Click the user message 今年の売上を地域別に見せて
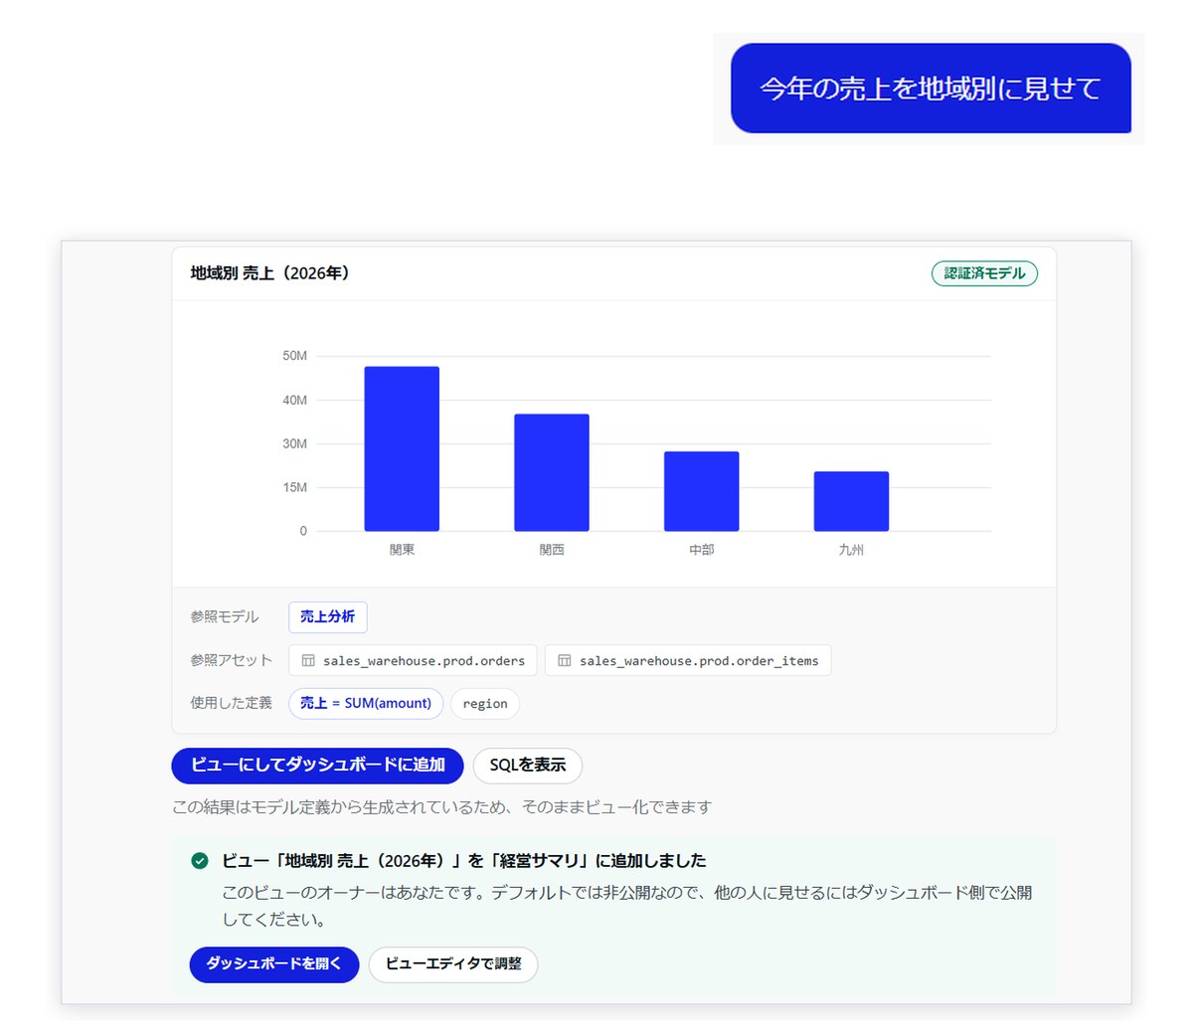 (x=931, y=88)
